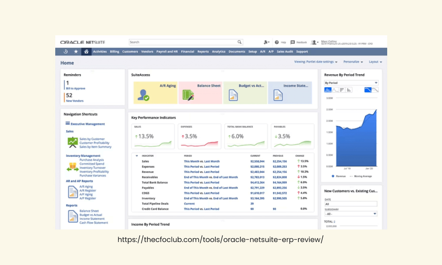The width and height of the screenshot is (442, 265).
Task: Toggle the Revenue legend series
Action: tap(339, 176)
